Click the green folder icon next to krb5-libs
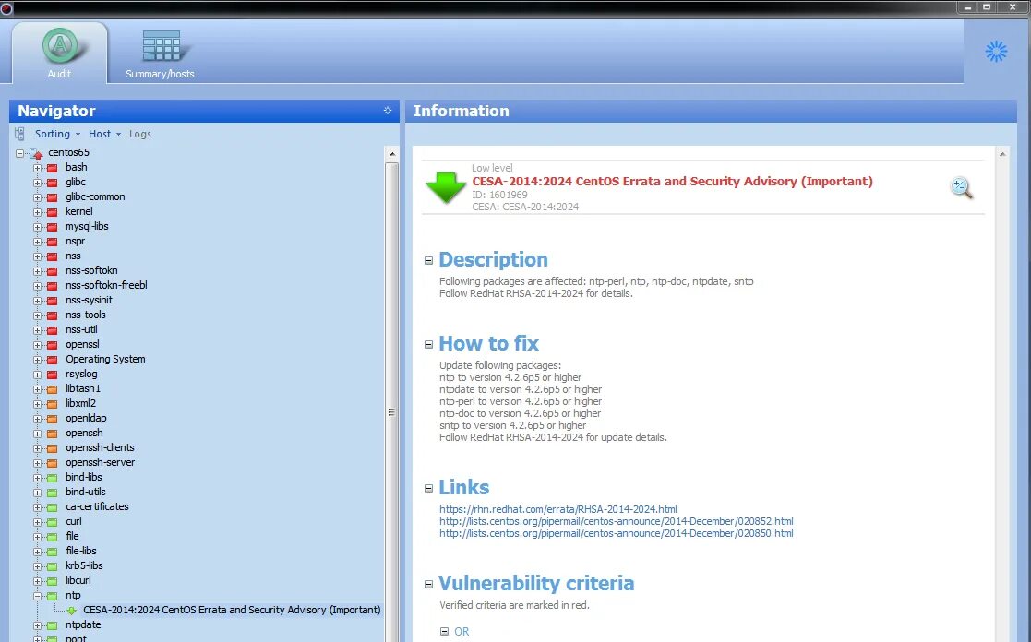The width and height of the screenshot is (1031, 642). point(52,566)
